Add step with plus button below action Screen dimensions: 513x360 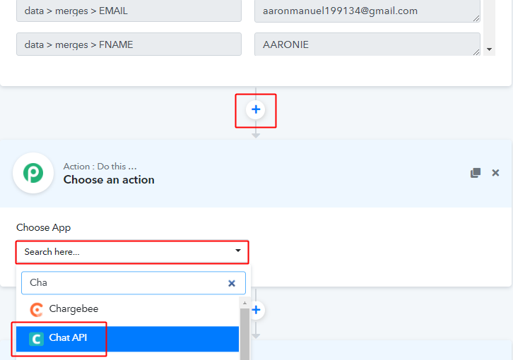pyautogui.click(x=256, y=310)
